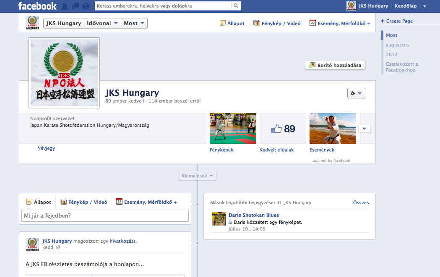Open the notifications globe icon

(x=86, y=6)
